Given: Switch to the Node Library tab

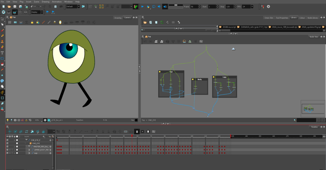Looking at the screenshot, I should tap(313, 18).
